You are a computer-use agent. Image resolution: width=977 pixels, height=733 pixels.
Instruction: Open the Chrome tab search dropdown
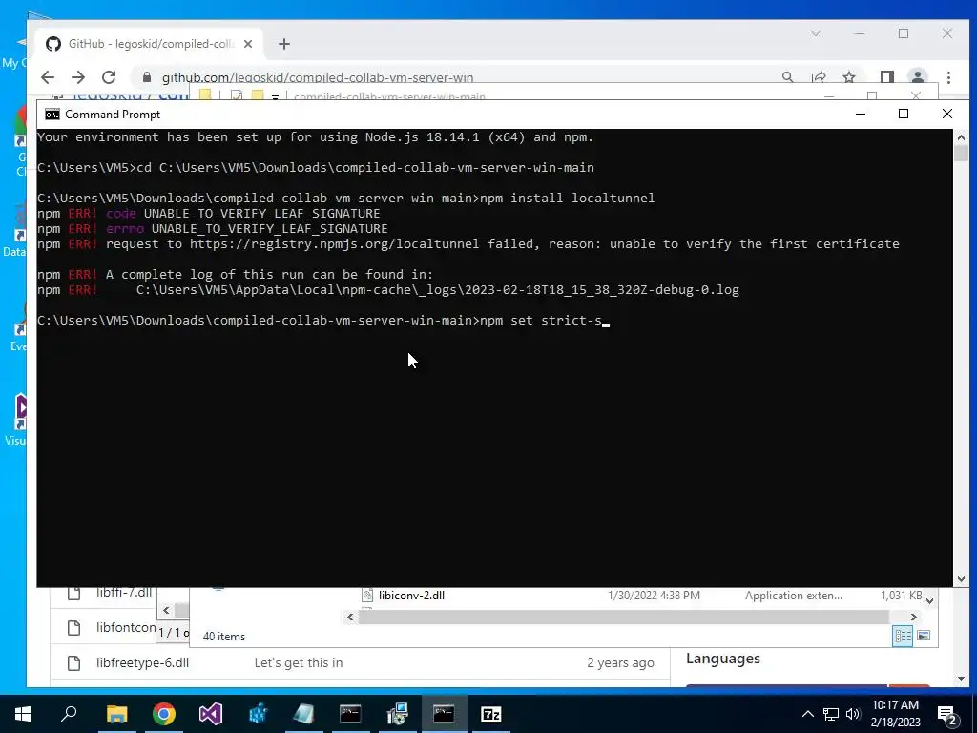click(x=816, y=33)
